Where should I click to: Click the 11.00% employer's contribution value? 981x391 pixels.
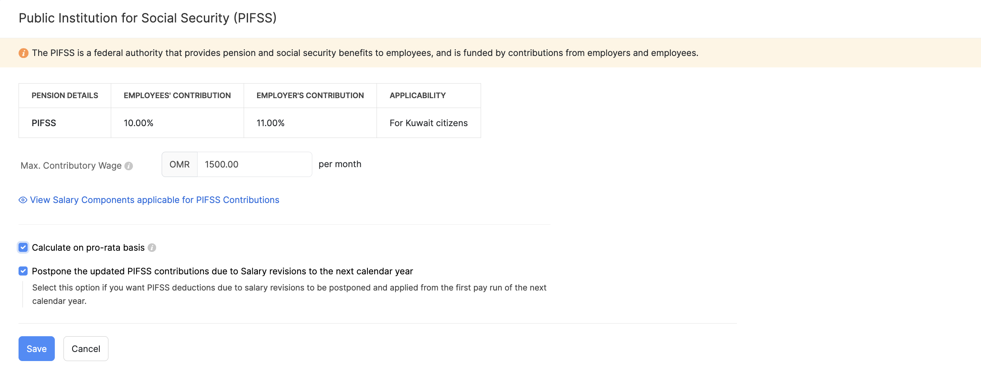270,123
